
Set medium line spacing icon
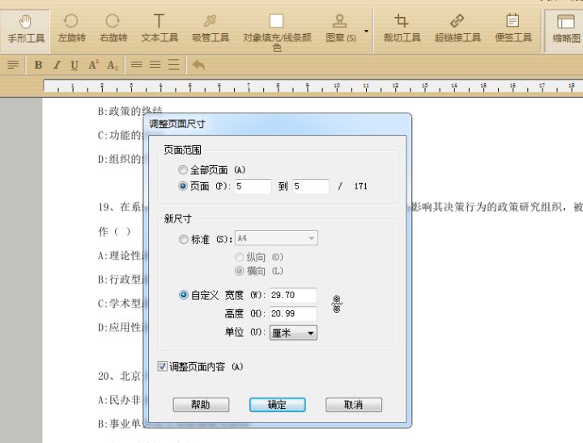(x=155, y=65)
